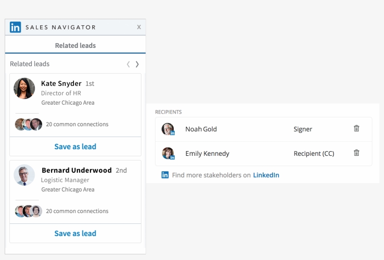This screenshot has width=384, height=260.
Task: Open the LinkedIn stakeholders link
Action: [x=266, y=175]
